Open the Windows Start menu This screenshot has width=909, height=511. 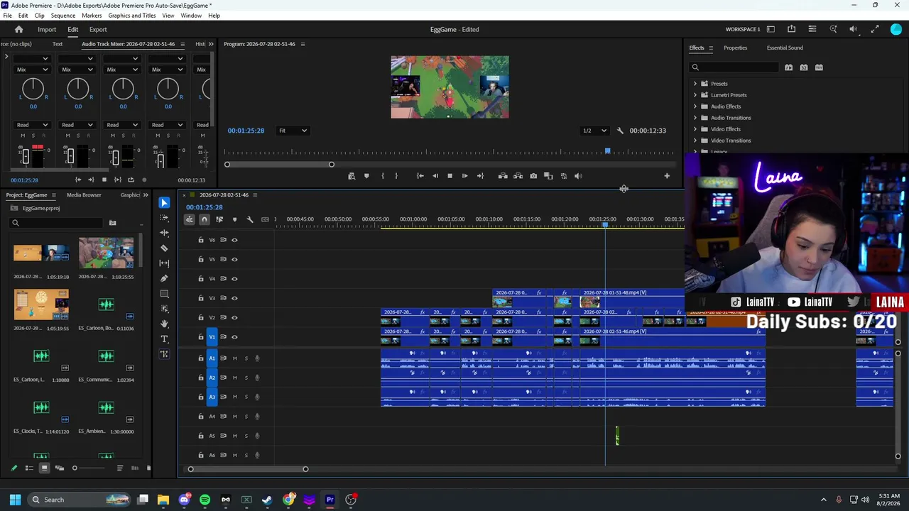[15, 500]
